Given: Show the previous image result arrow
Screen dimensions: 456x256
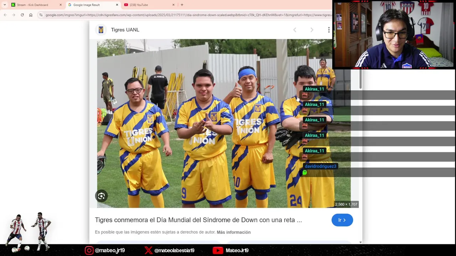Looking at the screenshot, I should pyautogui.click(x=295, y=30).
